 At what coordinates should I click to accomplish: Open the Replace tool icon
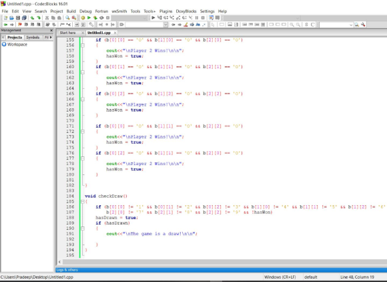pos(74,18)
